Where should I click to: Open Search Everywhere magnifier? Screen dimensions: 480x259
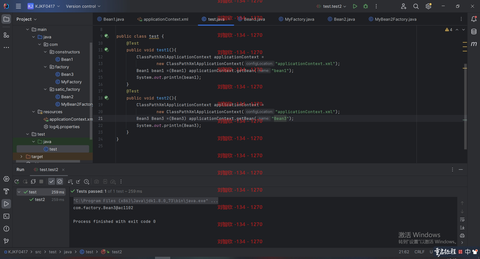tap(416, 6)
